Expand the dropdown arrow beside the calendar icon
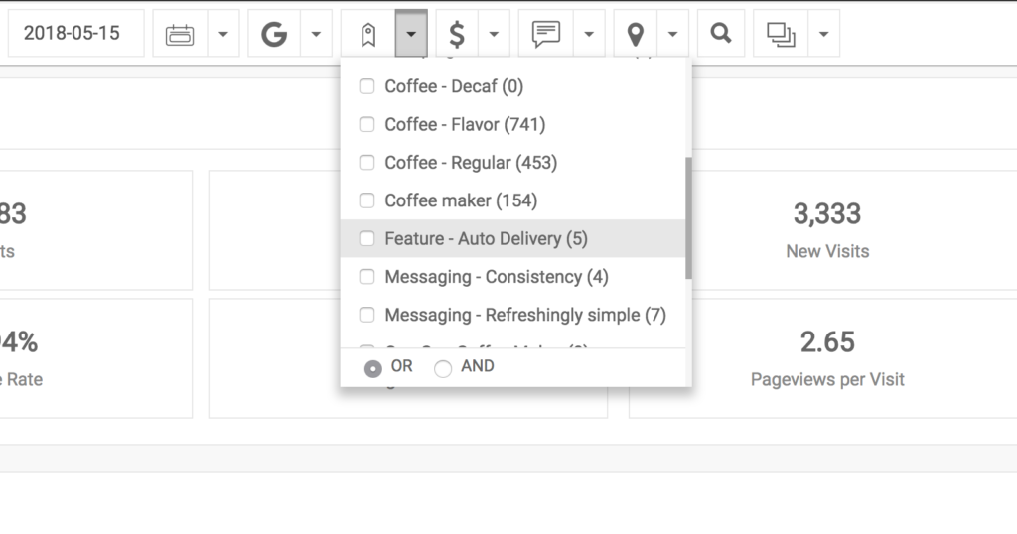1017x534 pixels. tap(223, 33)
